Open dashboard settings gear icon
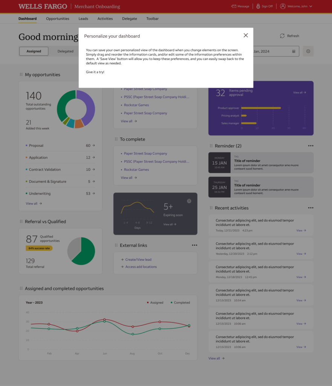 308,51
